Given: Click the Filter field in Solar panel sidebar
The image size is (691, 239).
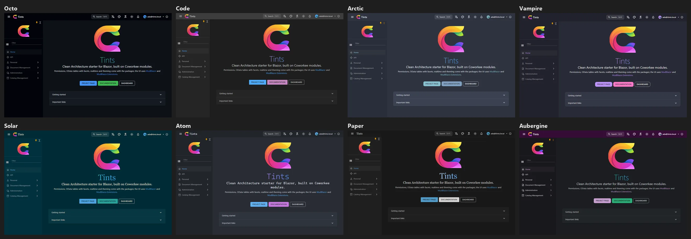Looking at the screenshot, I should 26,161.
